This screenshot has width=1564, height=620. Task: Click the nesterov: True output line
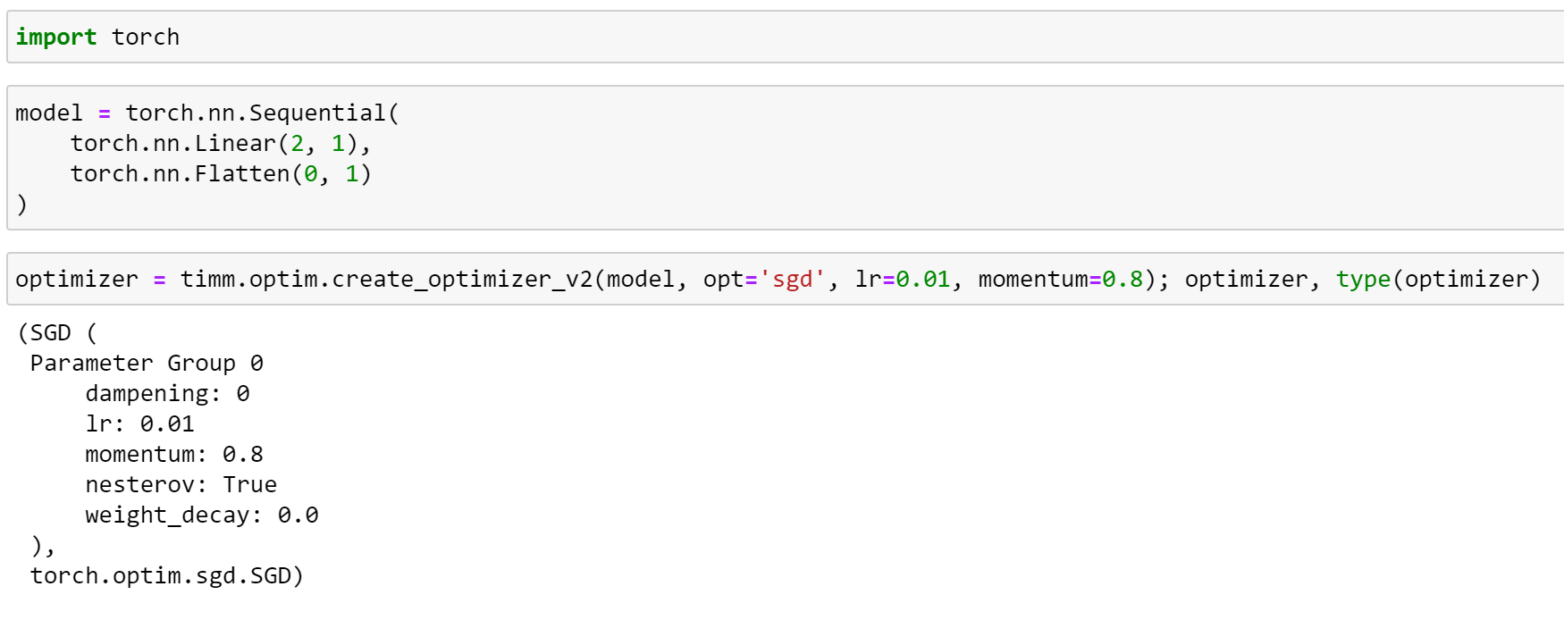click(x=181, y=485)
